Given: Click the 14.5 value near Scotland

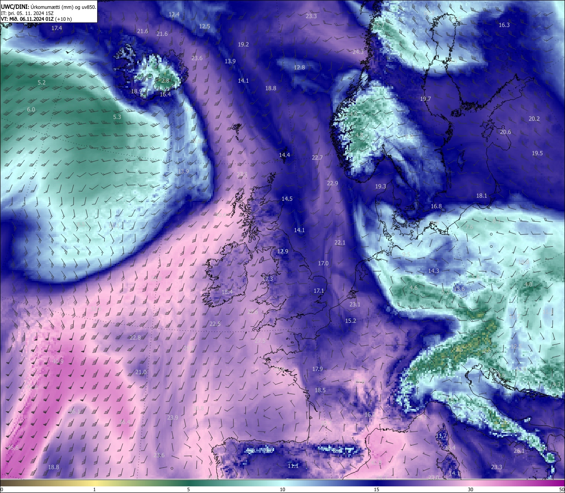Looking at the screenshot, I should pos(287,199).
